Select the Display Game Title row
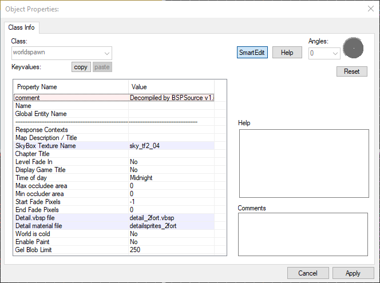 (114, 170)
